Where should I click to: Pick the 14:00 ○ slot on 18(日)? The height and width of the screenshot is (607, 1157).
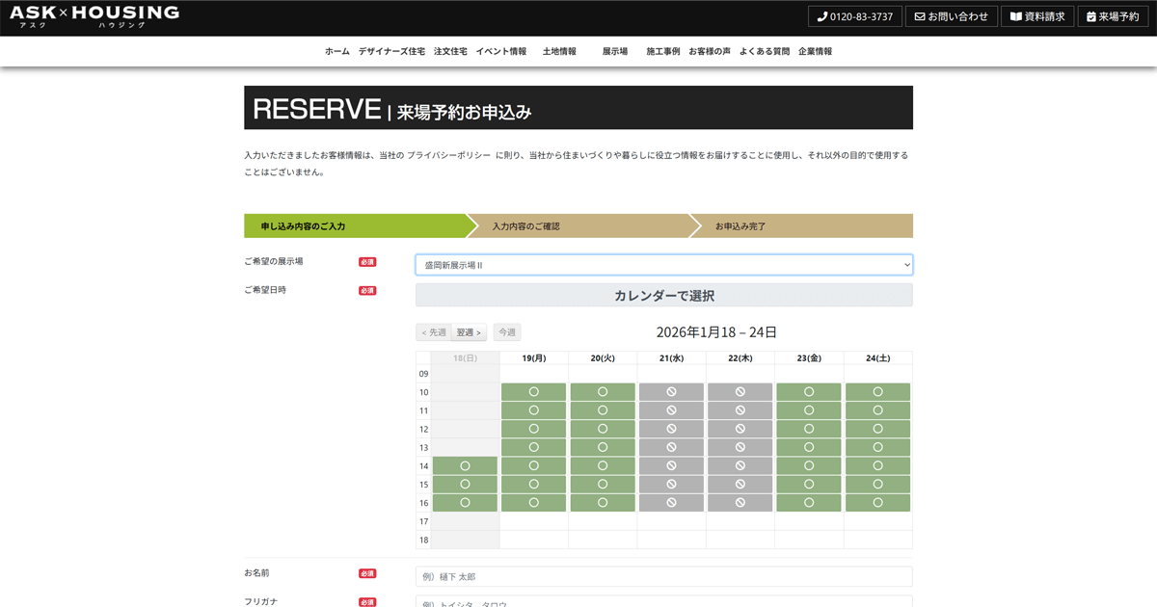click(465, 465)
